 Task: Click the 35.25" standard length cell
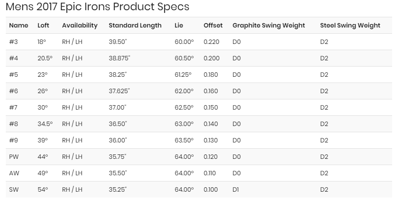(118, 190)
